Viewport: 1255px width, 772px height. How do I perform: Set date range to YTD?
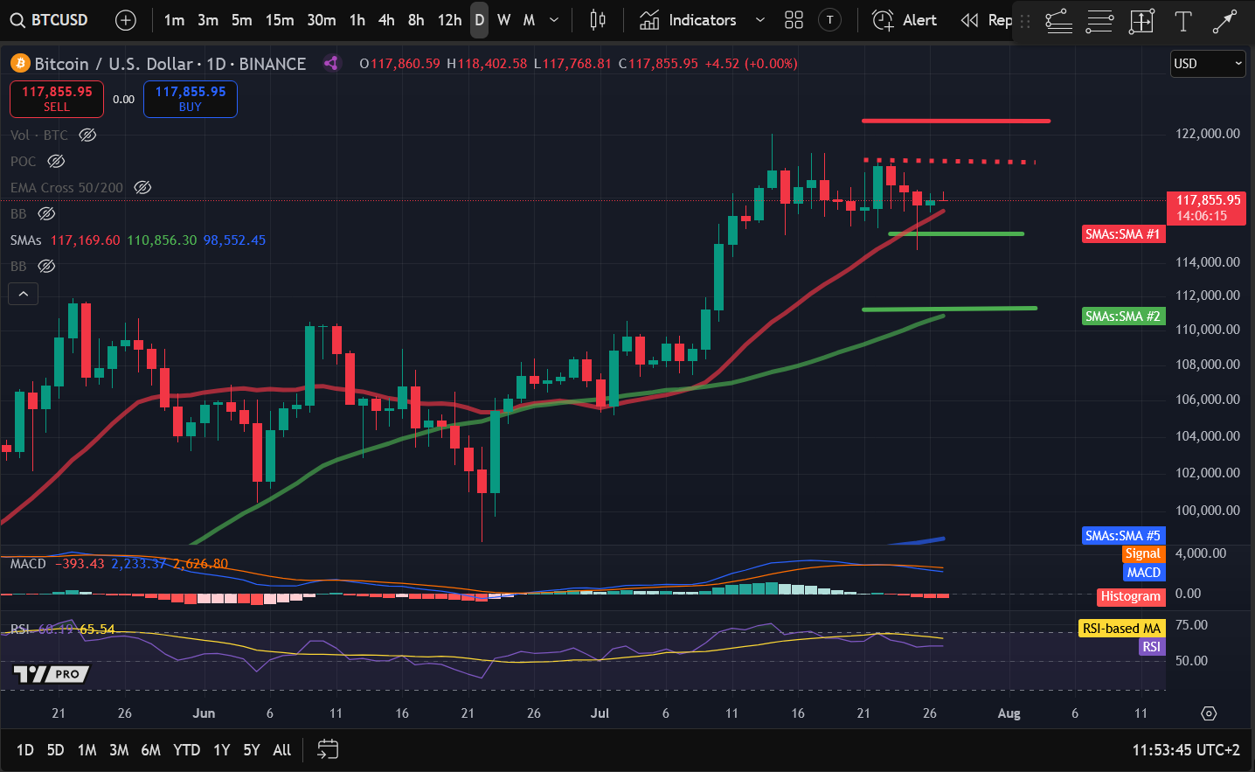pyautogui.click(x=186, y=749)
